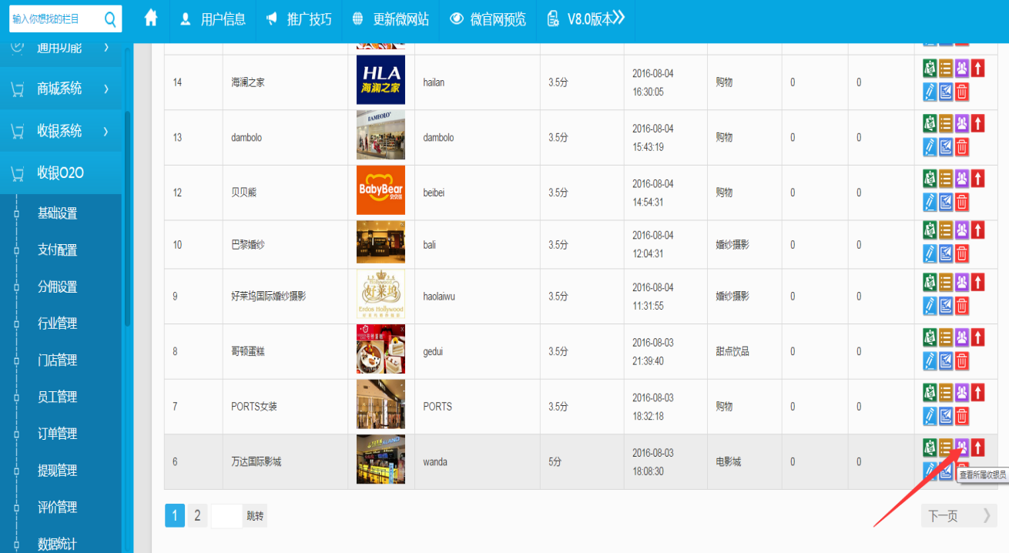Open 门店管理 in the sidebar
This screenshot has height=553, width=1009.
click(58, 360)
